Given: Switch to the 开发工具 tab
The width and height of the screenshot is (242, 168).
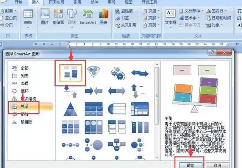Looking at the screenshot, I should tap(149, 2).
